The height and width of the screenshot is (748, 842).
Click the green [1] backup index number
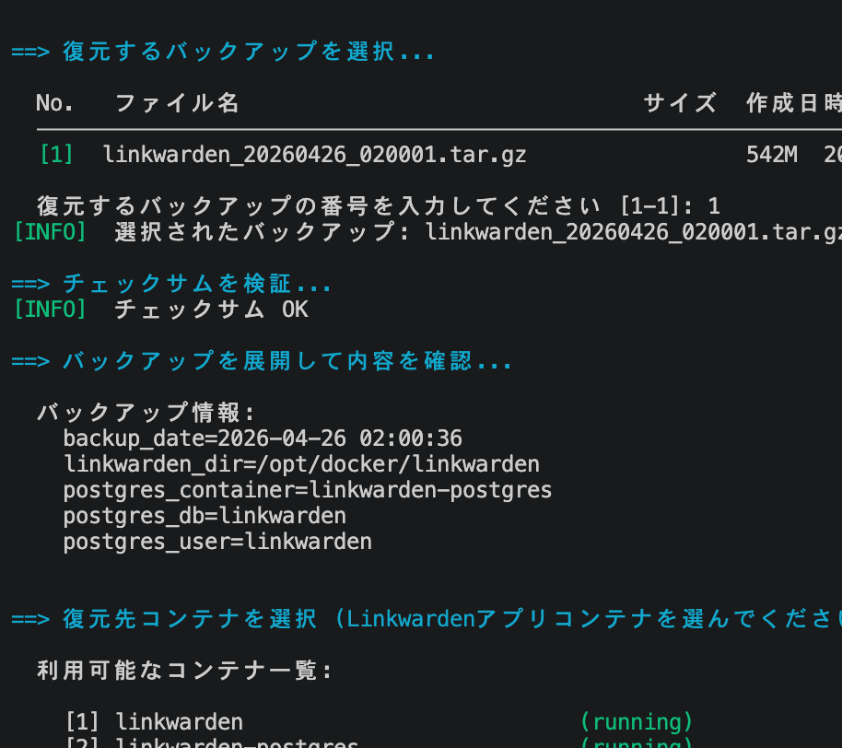tap(56, 154)
